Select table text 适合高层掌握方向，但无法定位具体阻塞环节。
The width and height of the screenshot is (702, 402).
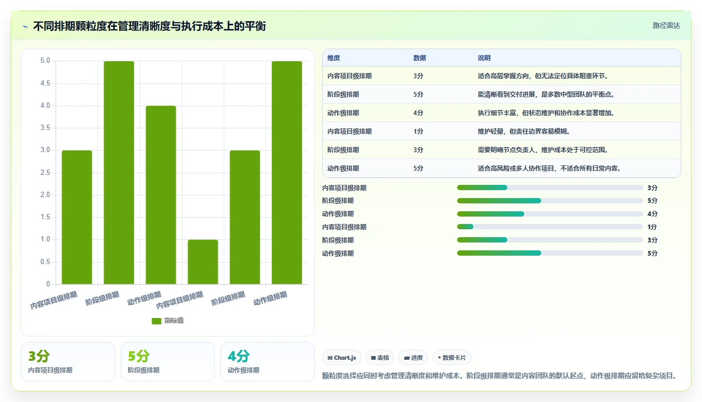[543, 76]
